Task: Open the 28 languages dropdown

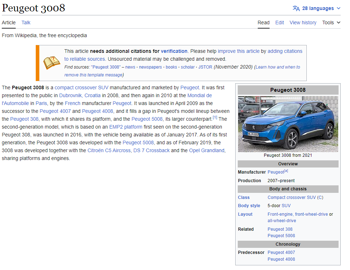Action: coord(316,8)
